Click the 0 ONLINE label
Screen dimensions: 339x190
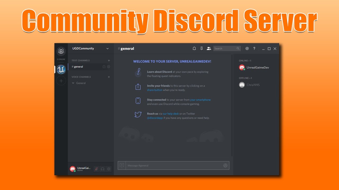pyautogui.click(x=61, y=59)
